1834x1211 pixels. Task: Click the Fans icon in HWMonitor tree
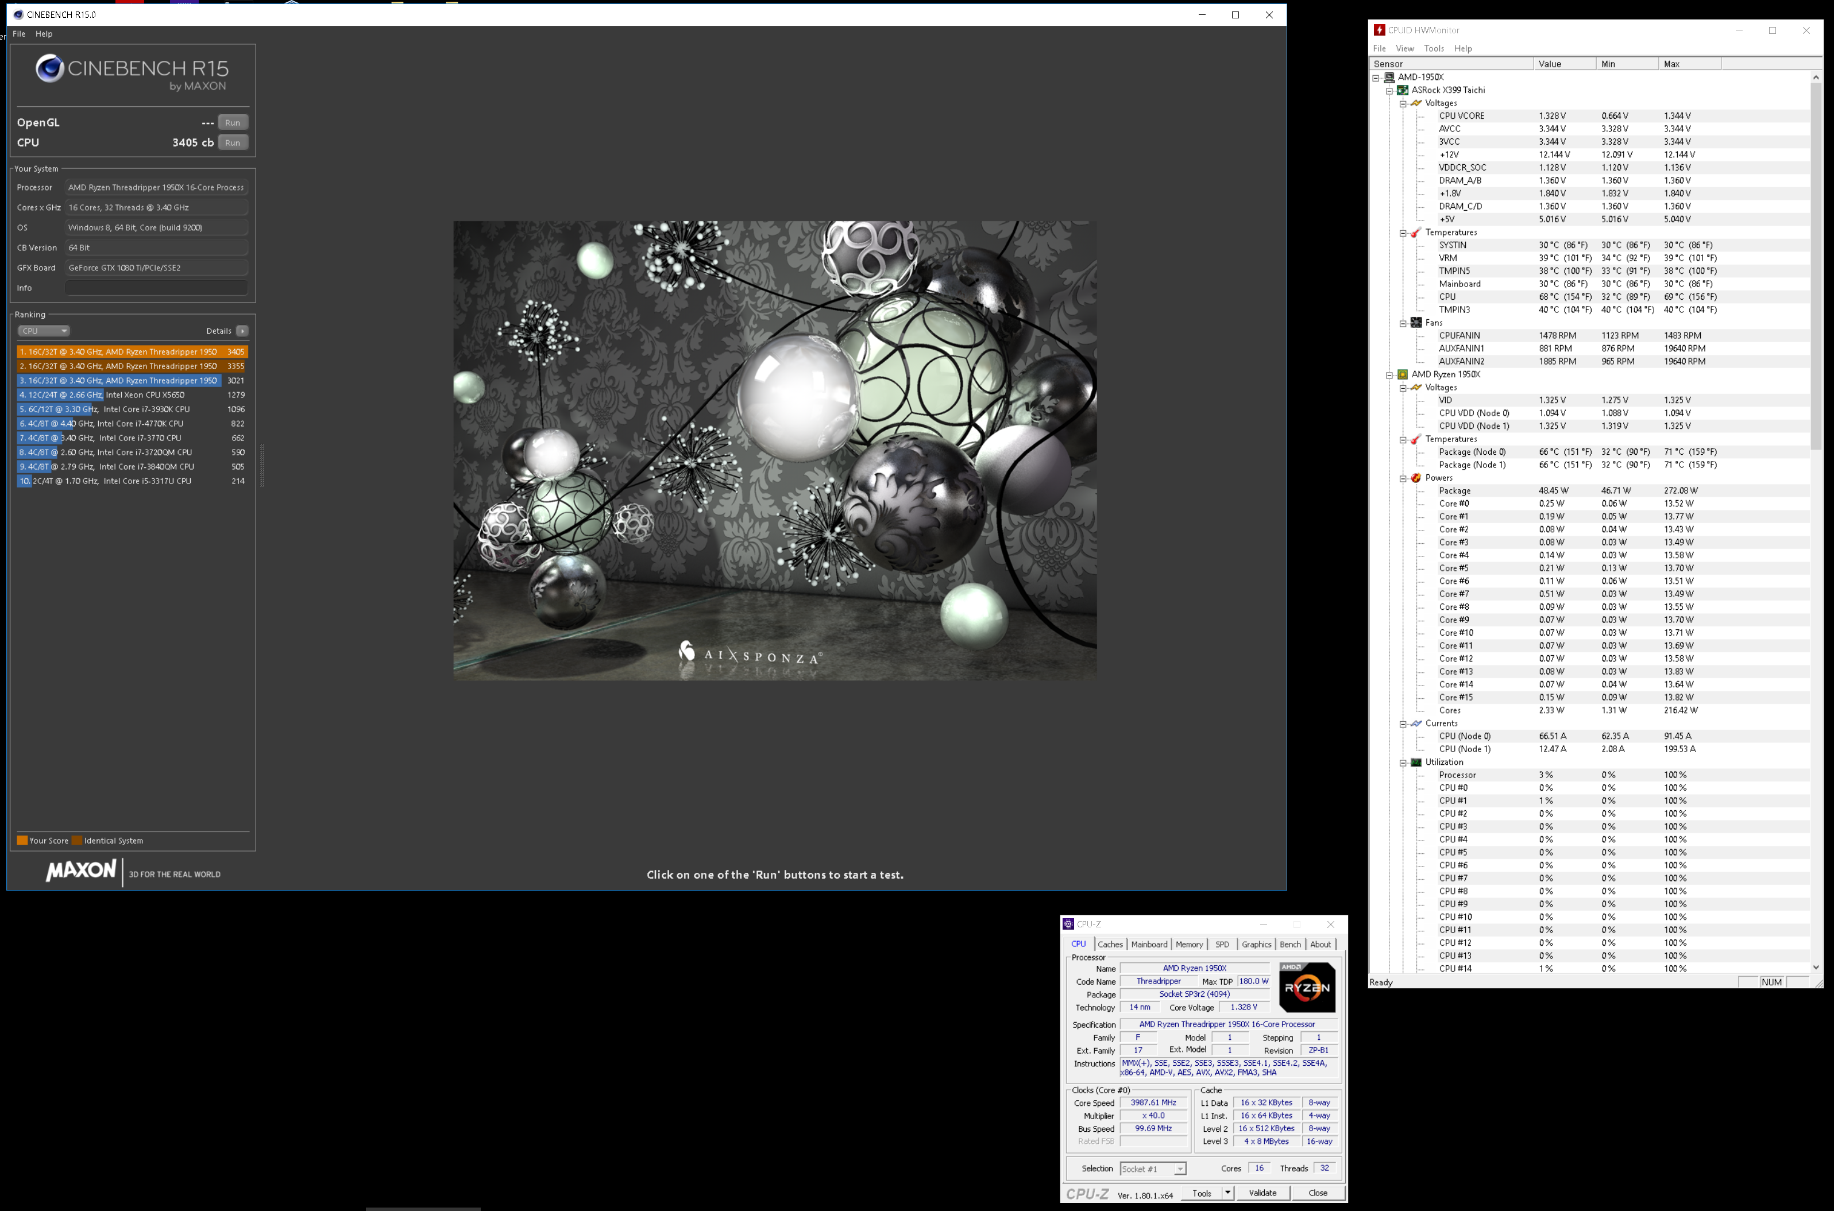[x=1415, y=323]
